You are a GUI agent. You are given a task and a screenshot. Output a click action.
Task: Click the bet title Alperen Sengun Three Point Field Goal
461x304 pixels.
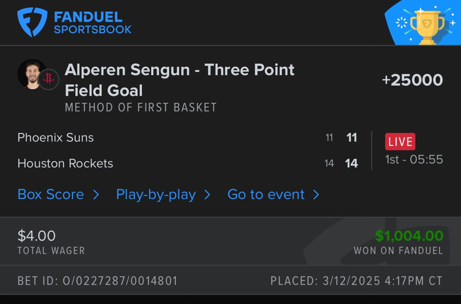[179, 80]
